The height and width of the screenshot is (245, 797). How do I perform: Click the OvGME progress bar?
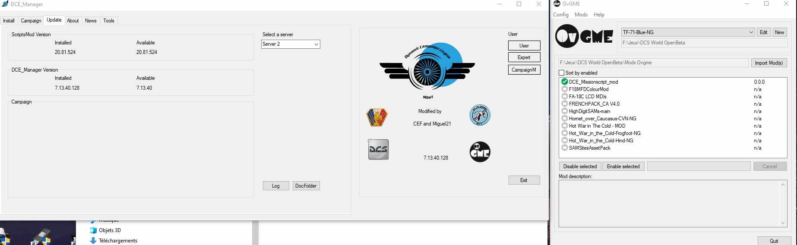(x=699, y=166)
